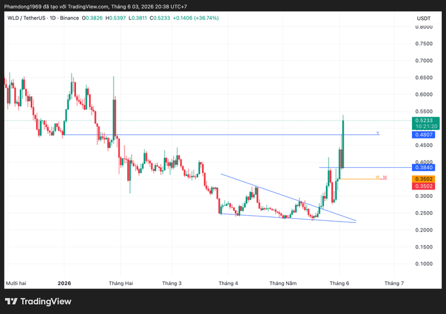Viewport: 446px width, 314px height.
Task: Click the 0.2500 price axis label
Action: [424, 213]
